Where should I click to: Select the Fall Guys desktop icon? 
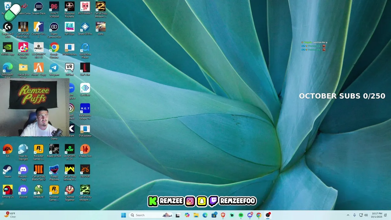coord(69,29)
